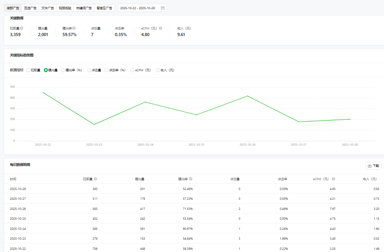Switch to the 互选广告 tab
This screenshot has width=384, height=252.
click(30, 8)
